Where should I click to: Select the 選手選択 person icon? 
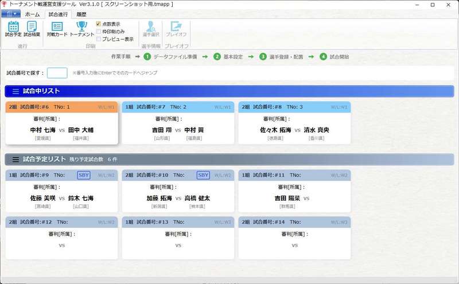point(151,29)
